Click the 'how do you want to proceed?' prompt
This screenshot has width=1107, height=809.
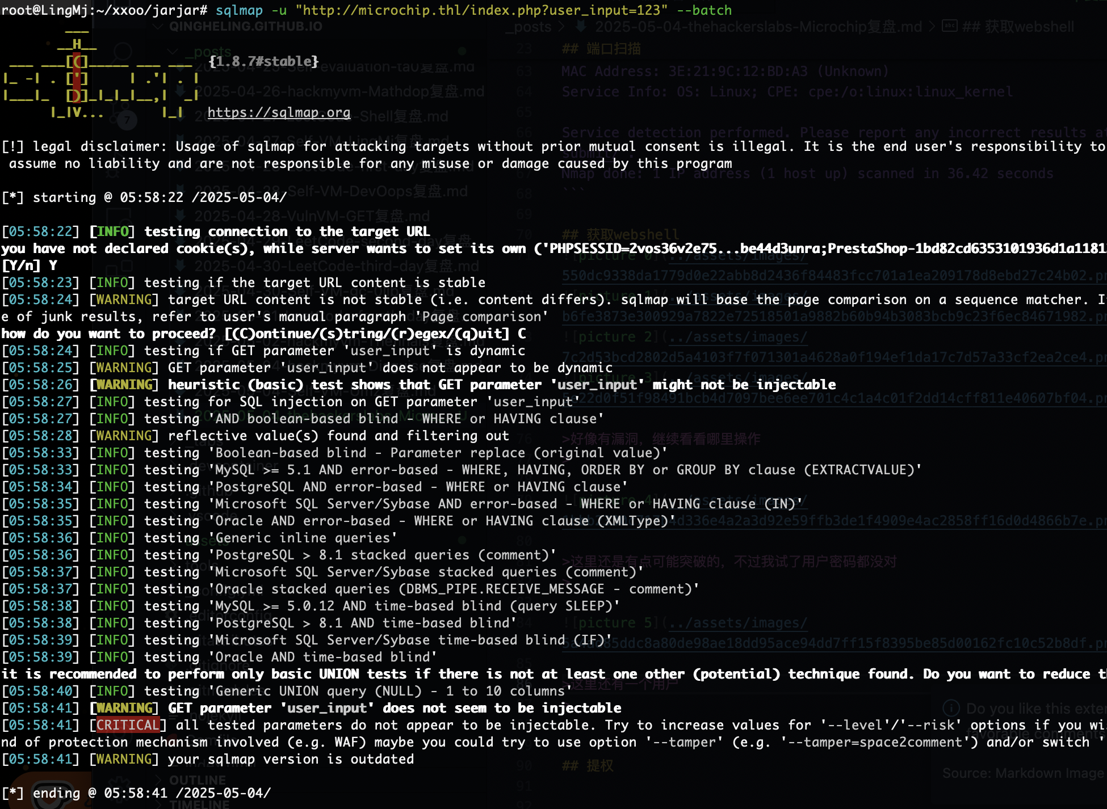(x=263, y=334)
